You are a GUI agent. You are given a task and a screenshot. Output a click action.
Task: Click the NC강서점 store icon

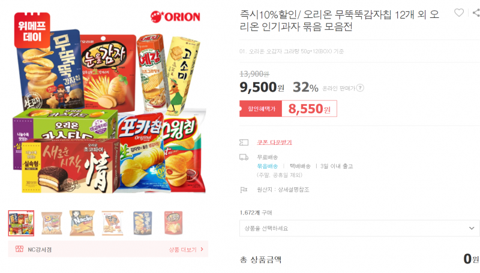coord(19,249)
